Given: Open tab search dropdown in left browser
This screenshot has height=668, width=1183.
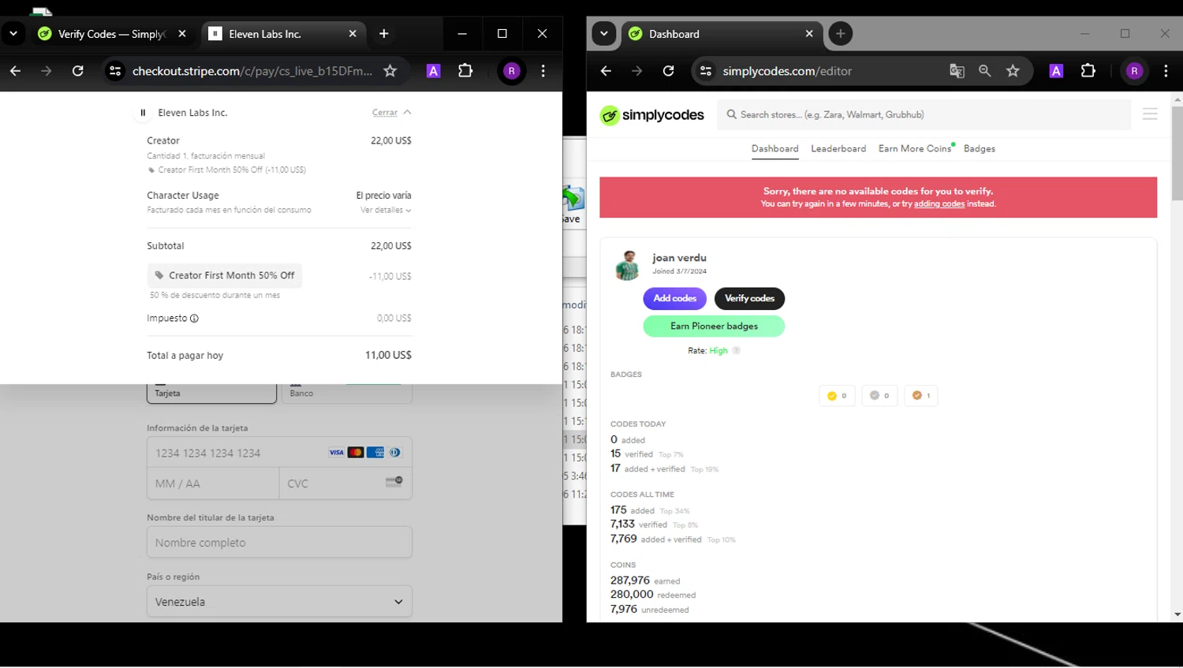Looking at the screenshot, I should pos(13,34).
